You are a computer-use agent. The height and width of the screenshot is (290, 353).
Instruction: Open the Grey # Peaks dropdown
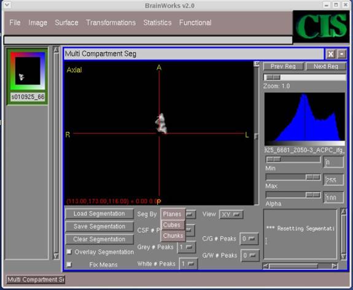187,247
